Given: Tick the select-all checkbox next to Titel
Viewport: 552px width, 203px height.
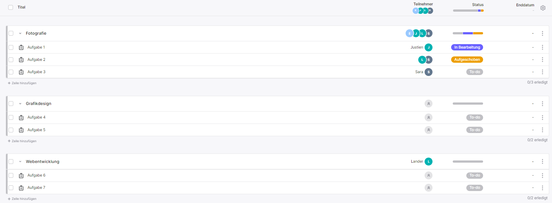Looking at the screenshot, I should (x=11, y=7).
